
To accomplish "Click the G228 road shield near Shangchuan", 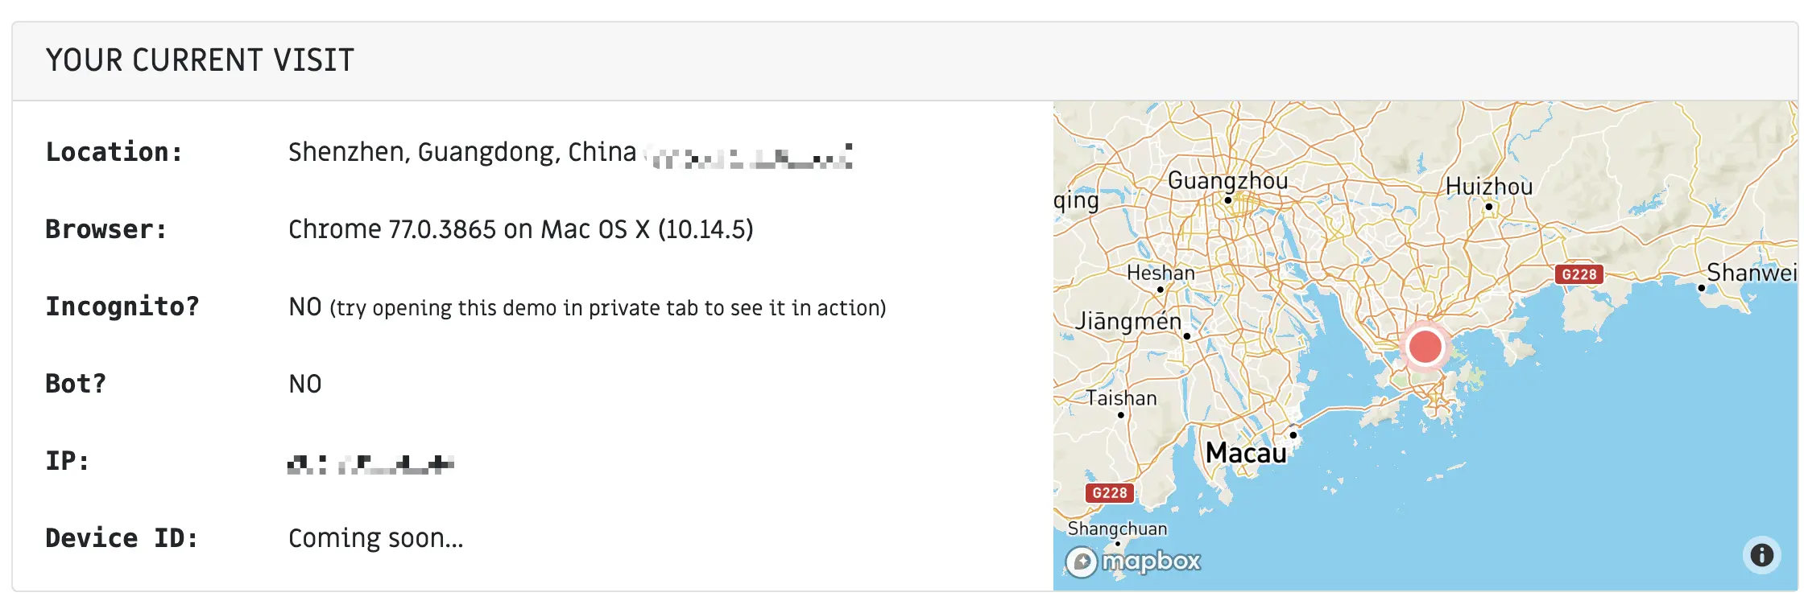I will [x=1109, y=493].
